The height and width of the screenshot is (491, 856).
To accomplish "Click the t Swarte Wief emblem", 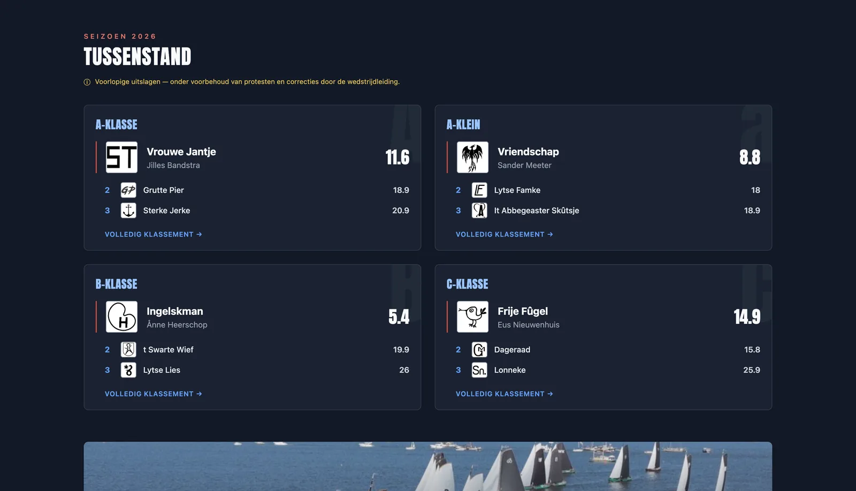I will point(128,349).
